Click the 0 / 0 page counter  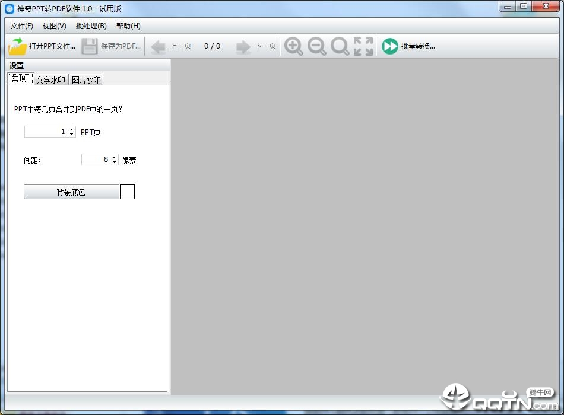[212, 46]
